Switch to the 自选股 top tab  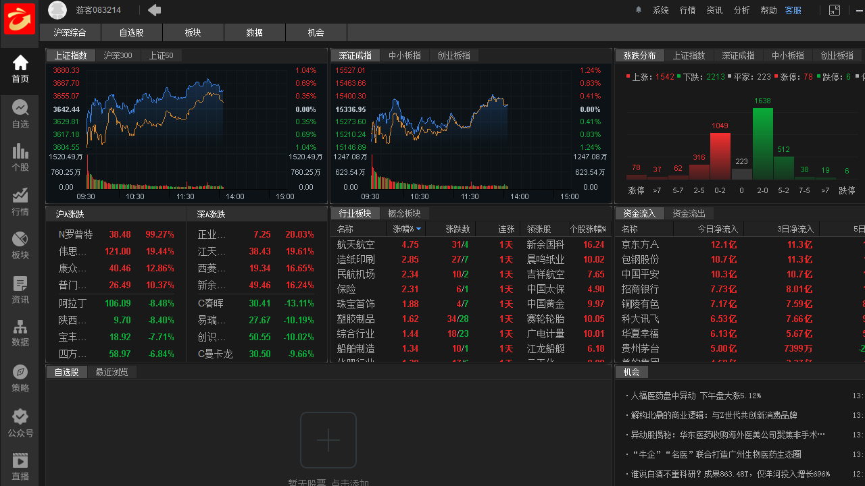point(132,32)
